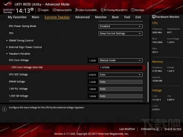Click the 1.05V SB Voltage Auto field
Image resolution: width=183 pixels, height=137 pixels.
pyautogui.click(x=120, y=96)
